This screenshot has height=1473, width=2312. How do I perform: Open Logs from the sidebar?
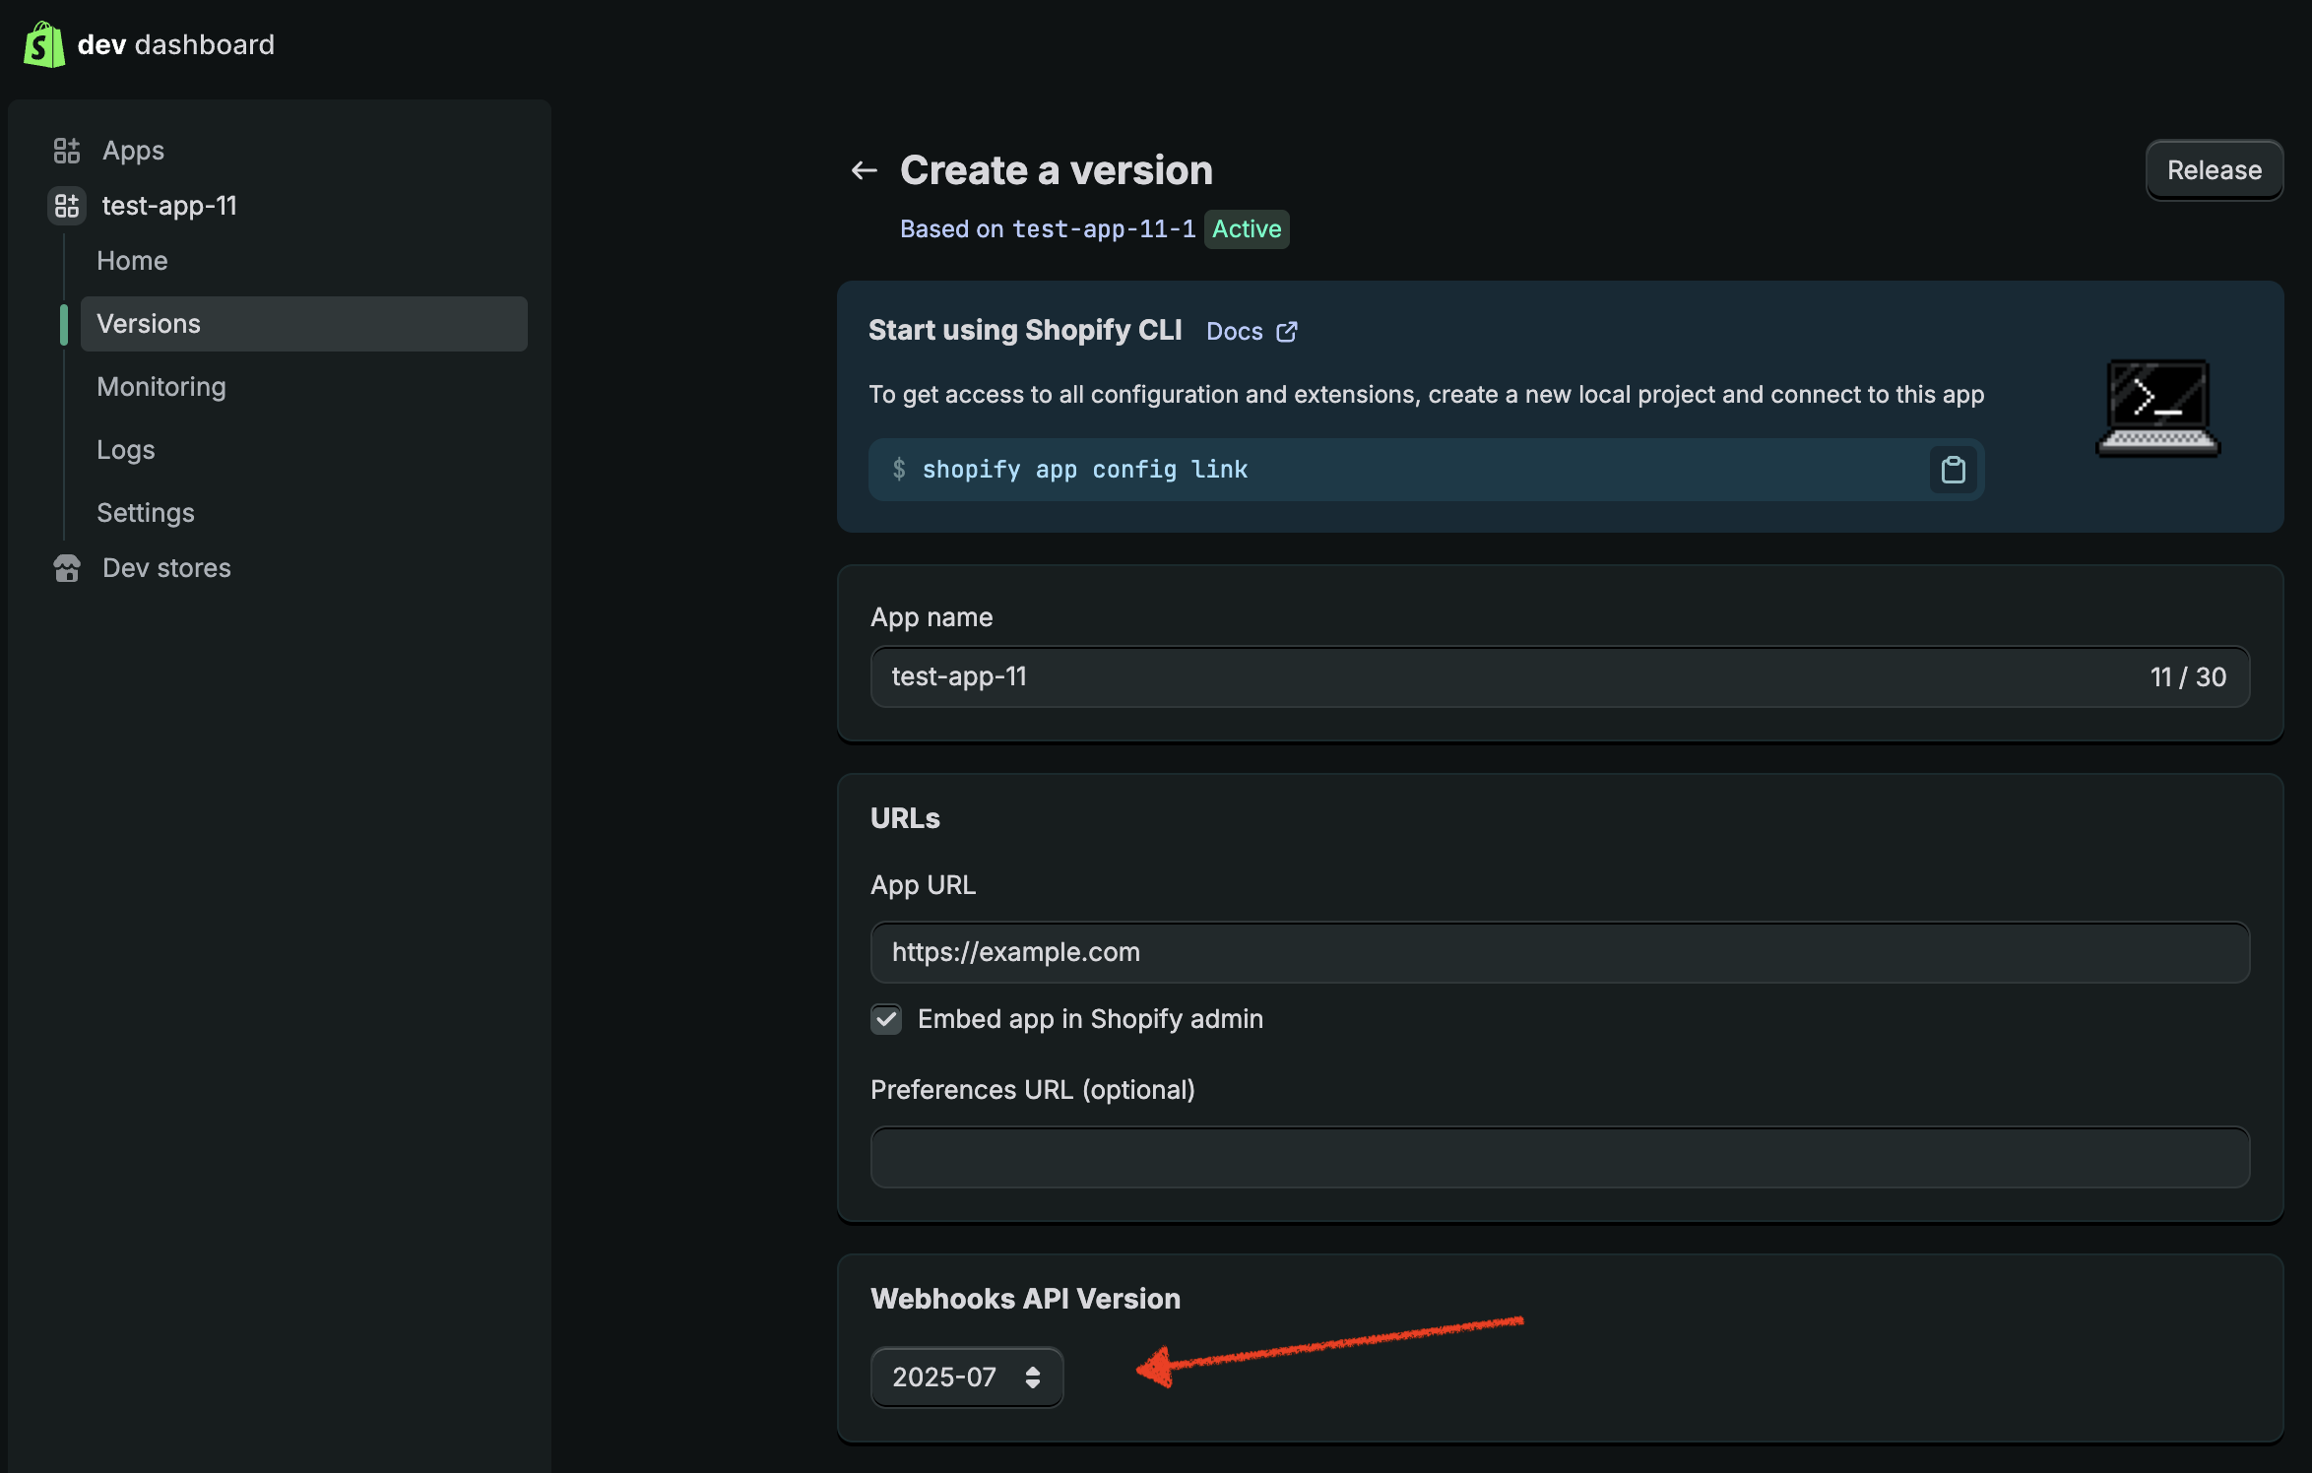point(126,450)
